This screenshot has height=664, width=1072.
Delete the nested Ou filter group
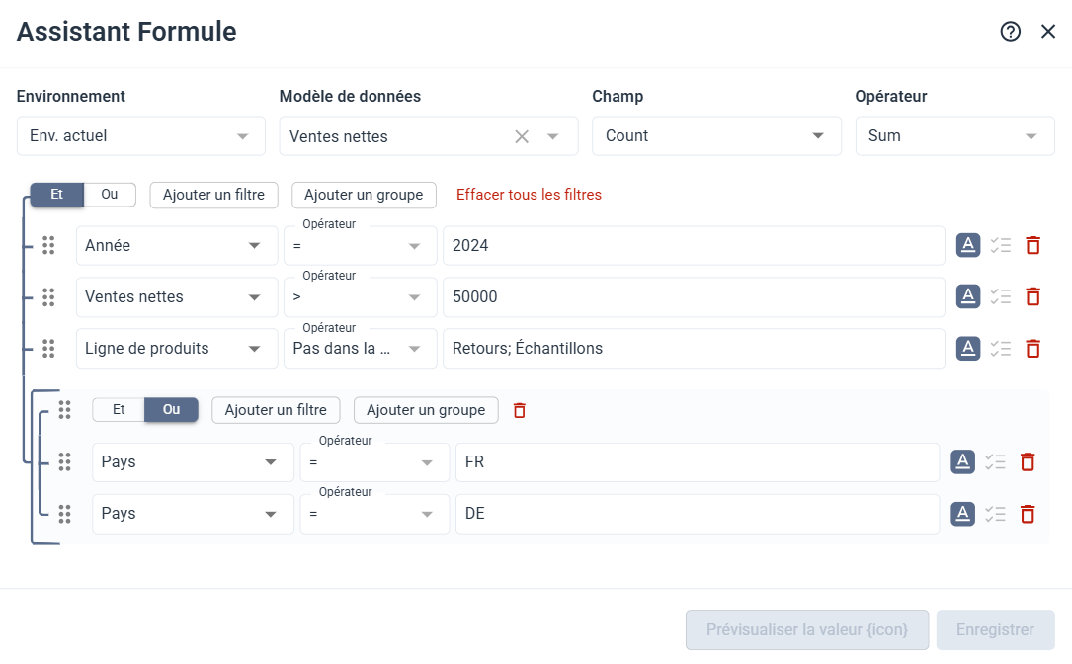pos(520,410)
